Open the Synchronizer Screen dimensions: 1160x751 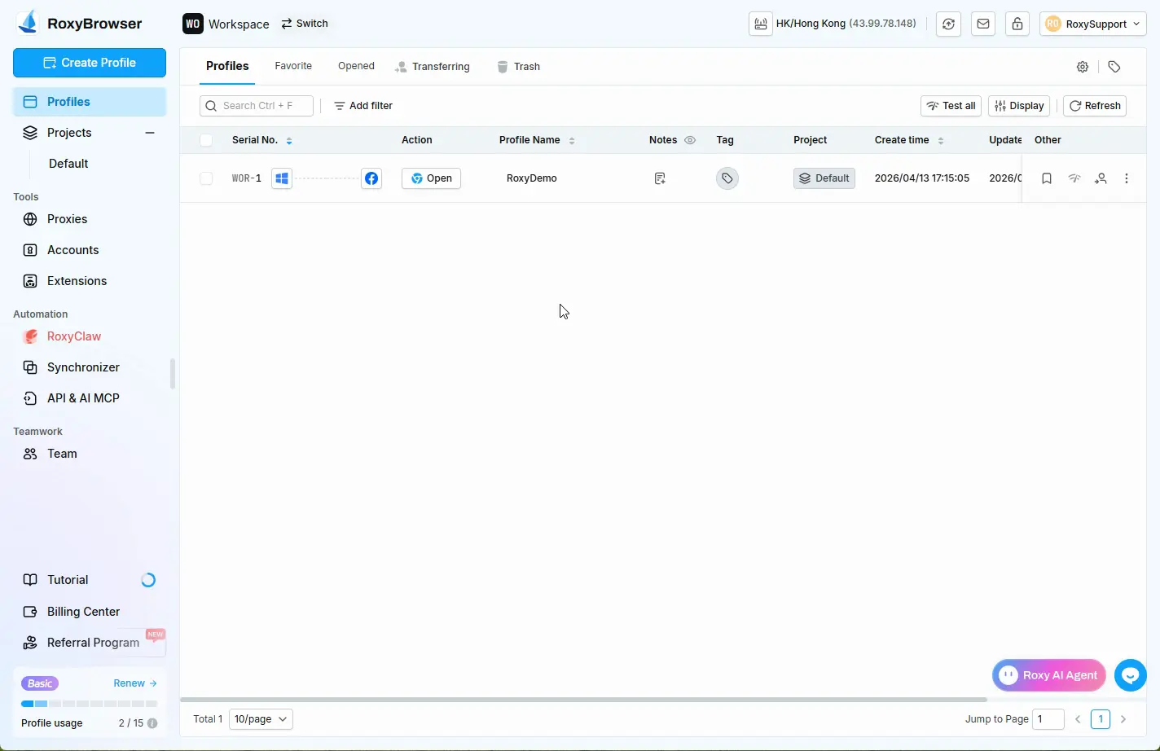pyautogui.click(x=90, y=367)
